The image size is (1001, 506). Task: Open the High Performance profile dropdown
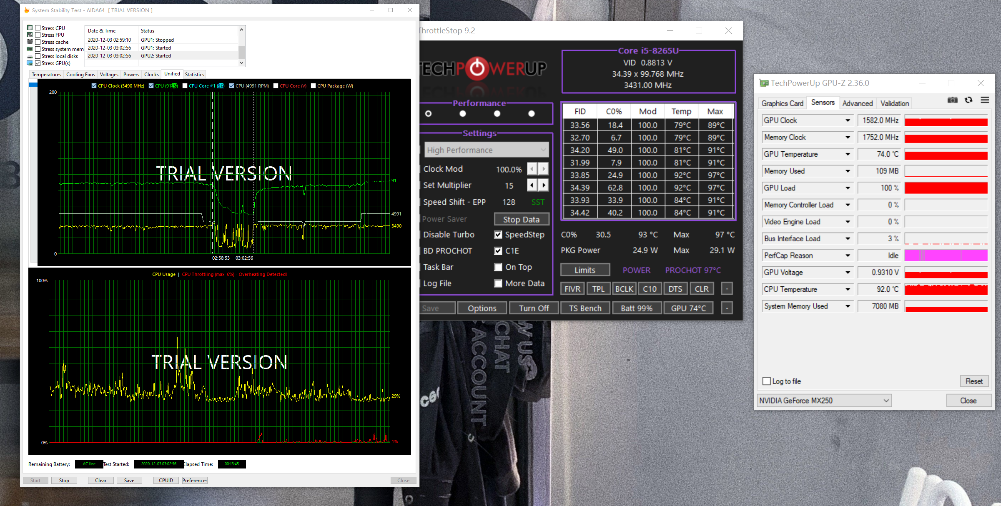pos(543,150)
